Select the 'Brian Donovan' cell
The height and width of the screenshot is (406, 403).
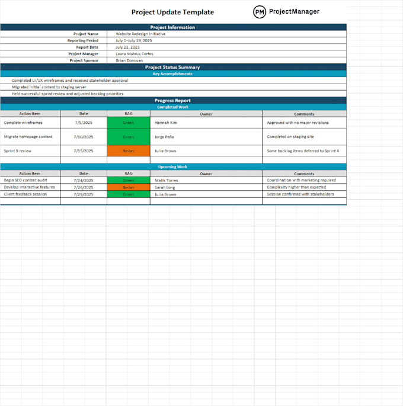[x=227, y=60]
